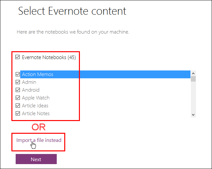The width and height of the screenshot is (212, 169).
Task: Select the Android notebook label
Action: point(31,90)
